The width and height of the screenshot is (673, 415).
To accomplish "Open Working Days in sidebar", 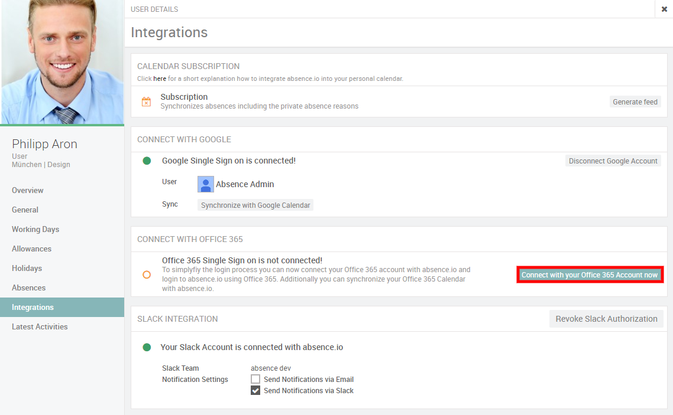I will pos(35,229).
